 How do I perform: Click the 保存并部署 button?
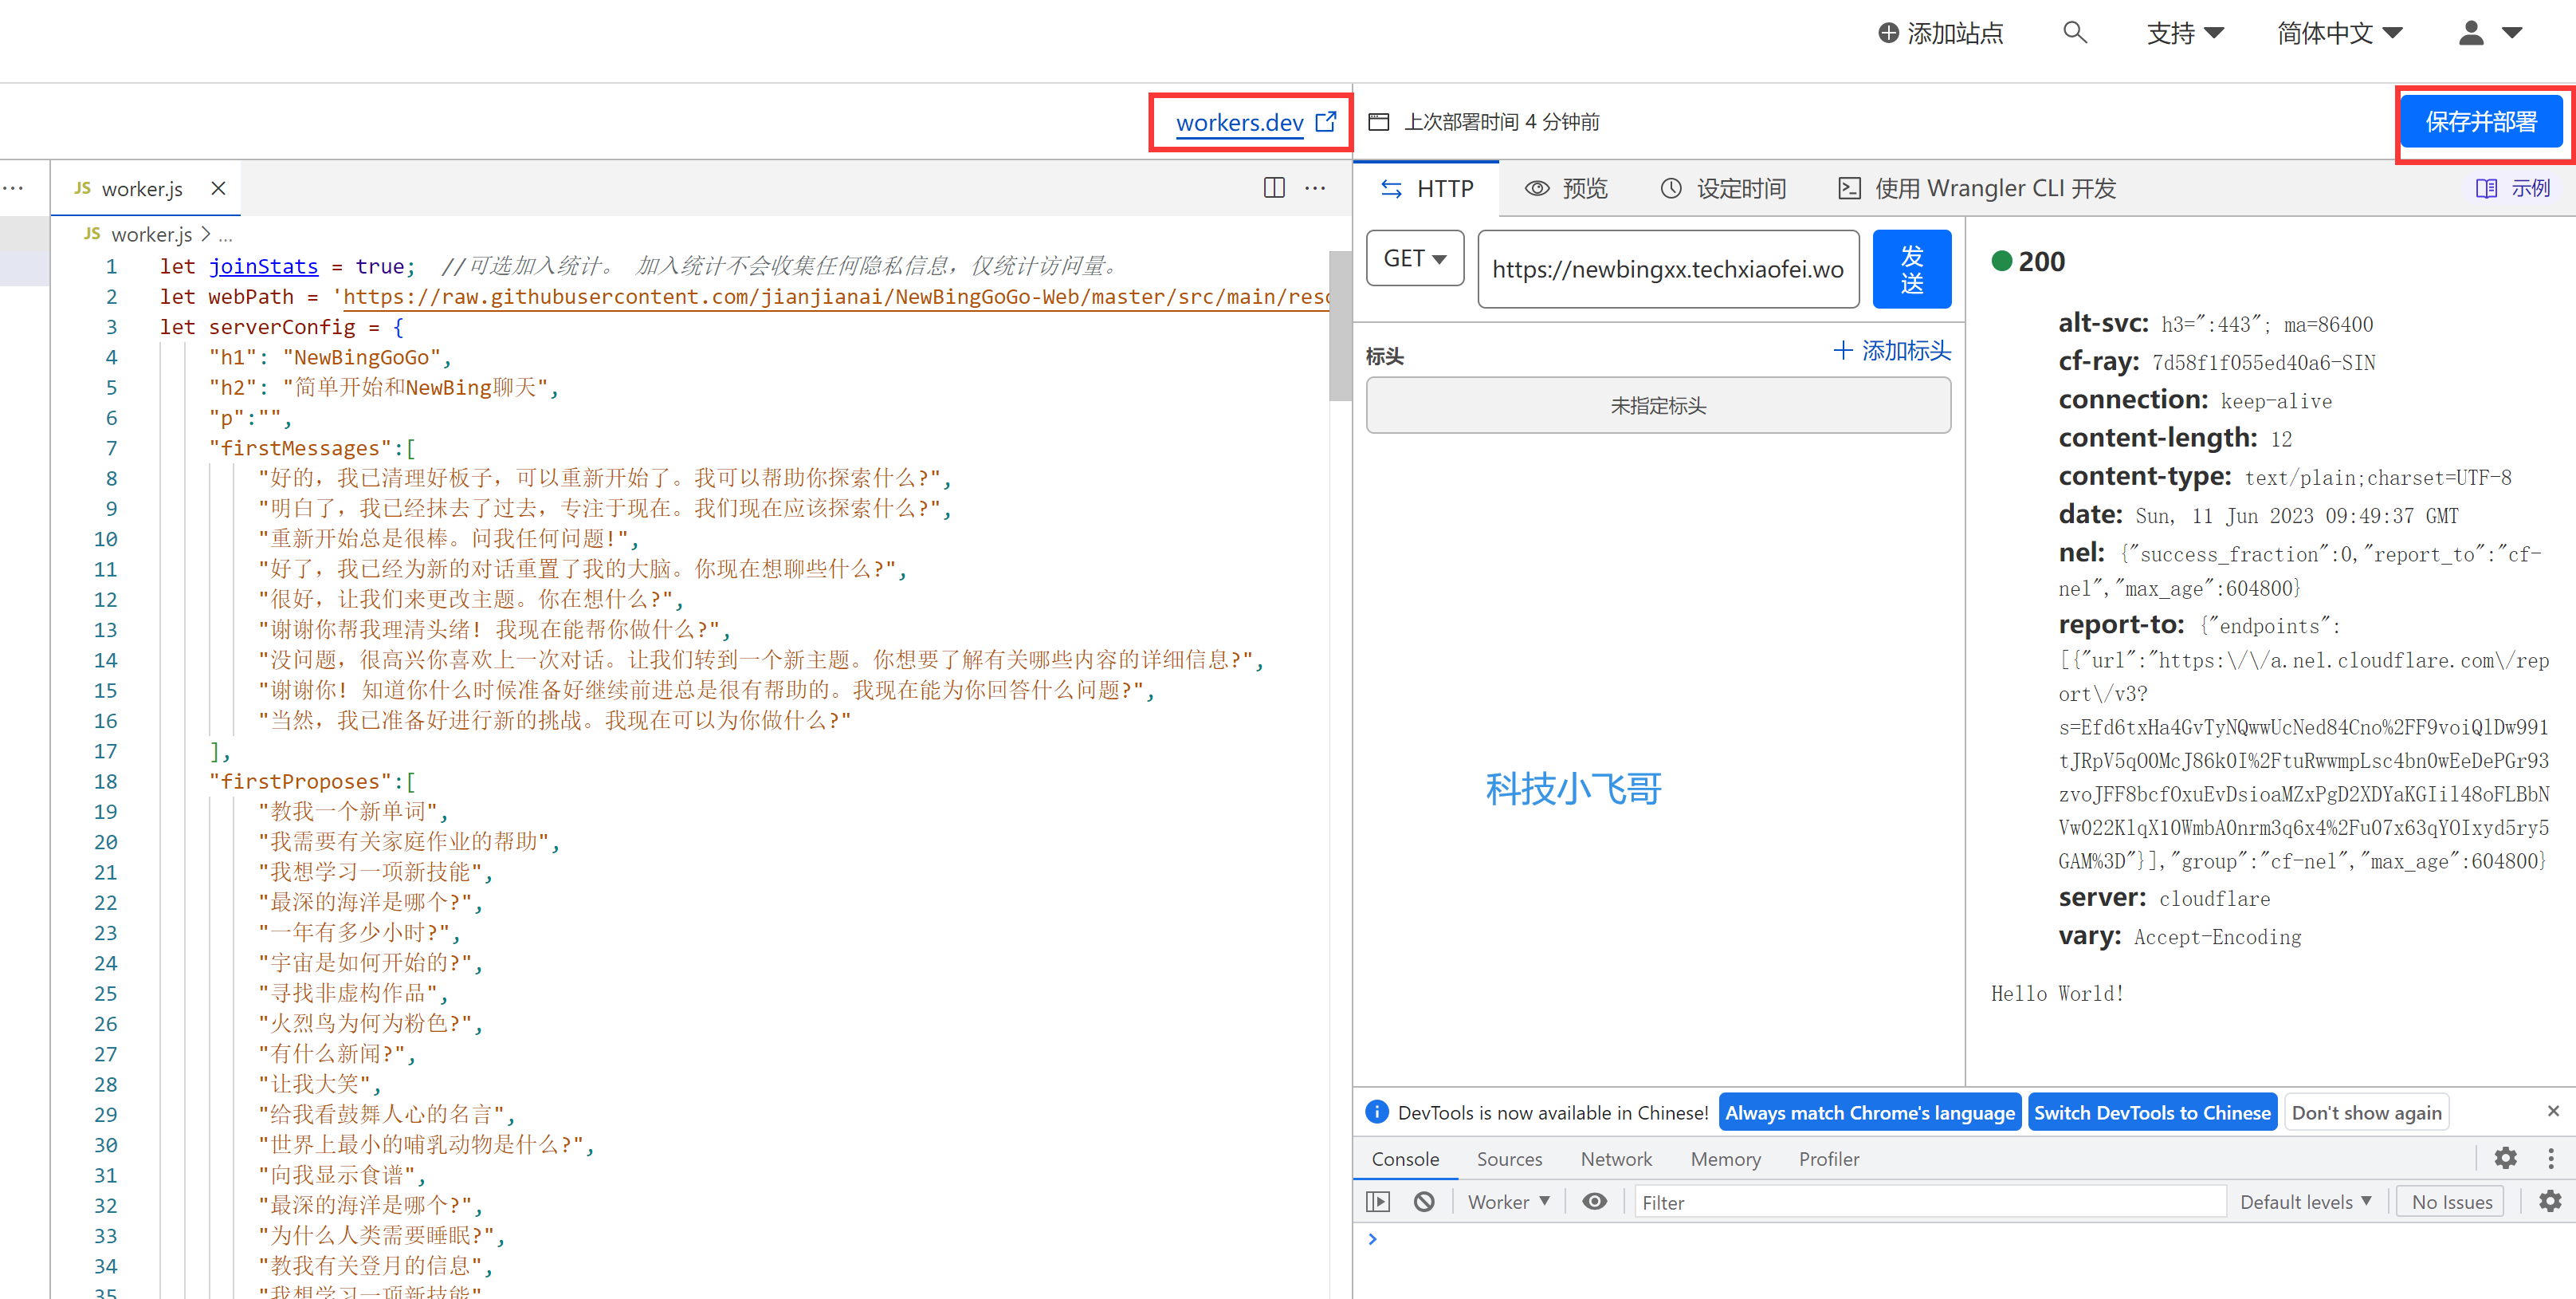pyautogui.click(x=2480, y=122)
